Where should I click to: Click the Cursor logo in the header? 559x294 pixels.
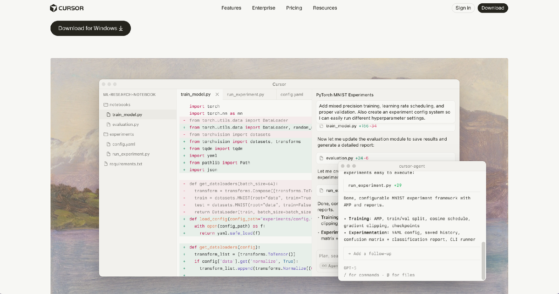coord(67,8)
